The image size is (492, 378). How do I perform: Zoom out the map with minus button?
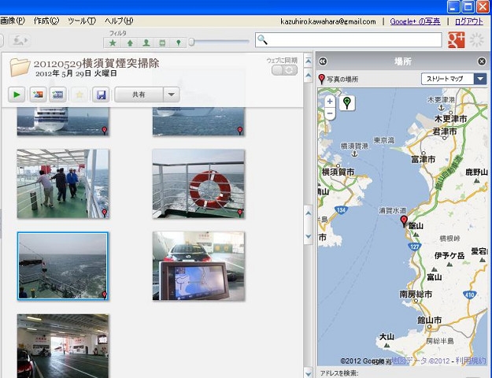(x=329, y=113)
